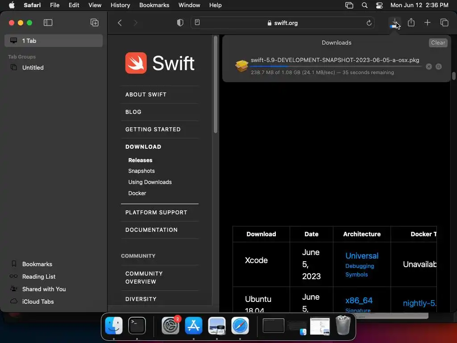Viewport: 457px width, 343px height.
Task: Click the navigation sidebar scrollbar
Action: 216,84
